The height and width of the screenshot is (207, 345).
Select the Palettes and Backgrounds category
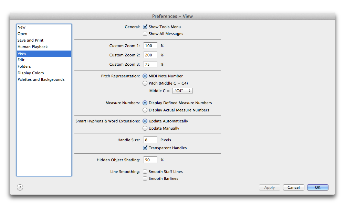[x=40, y=79]
